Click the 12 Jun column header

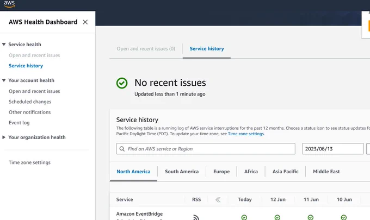click(278, 199)
